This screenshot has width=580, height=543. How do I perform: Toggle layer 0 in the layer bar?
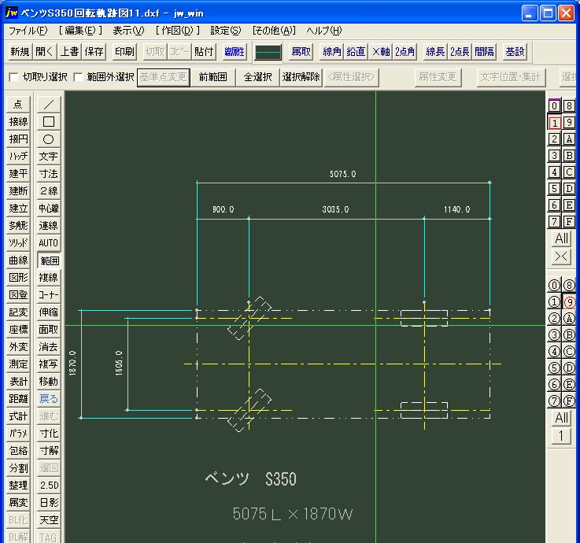(x=554, y=105)
